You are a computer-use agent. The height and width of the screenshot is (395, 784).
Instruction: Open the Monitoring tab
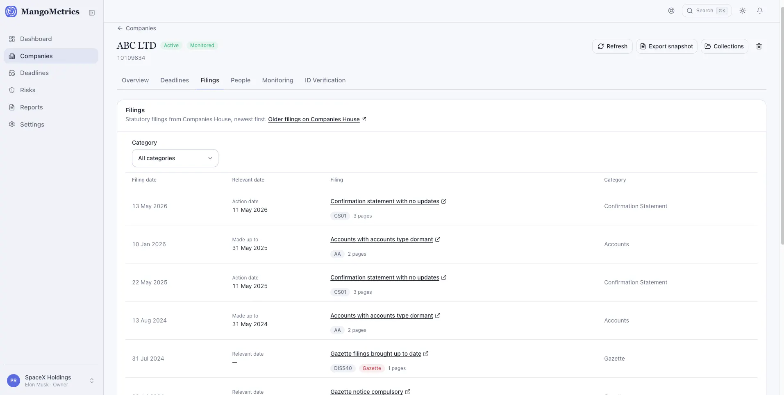coord(278,80)
